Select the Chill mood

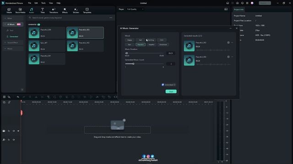click(162, 40)
